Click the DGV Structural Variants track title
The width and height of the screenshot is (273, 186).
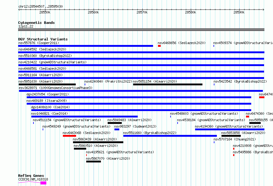tap(43, 39)
